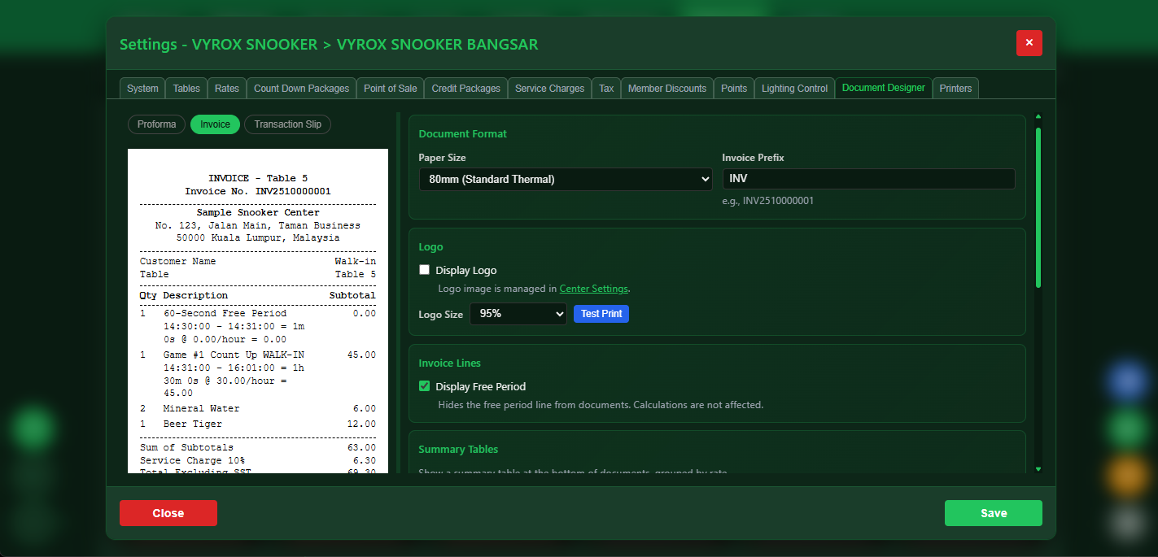Edit the Invoice Prefix field

[x=868, y=178]
